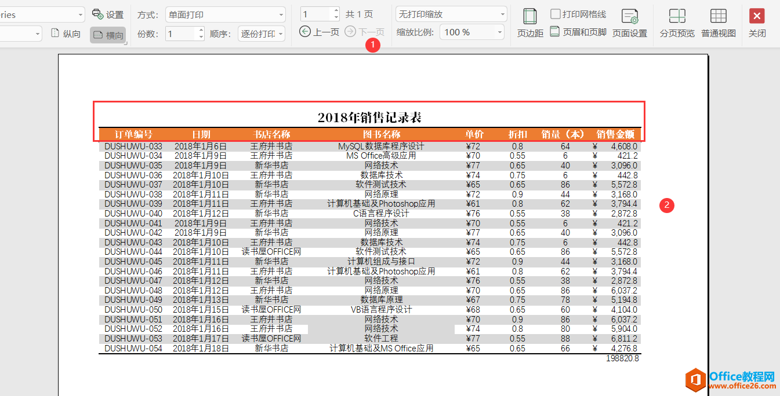Select 纵向 portrait orientation
The height and width of the screenshot is (396, 780).
(66, 34)
